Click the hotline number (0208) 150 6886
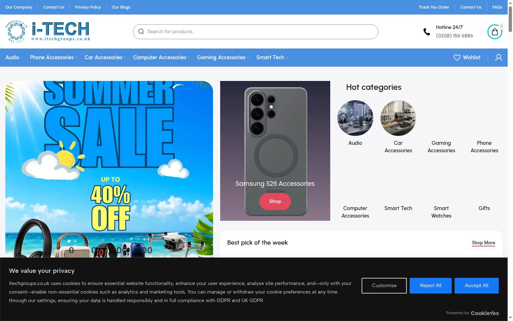 pyautogui.click(x=455, y=36)
